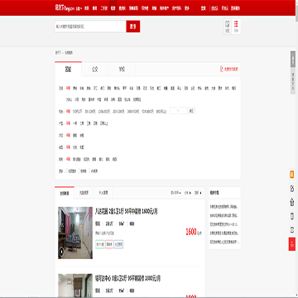Open the third tab of the filter panel

click(x=122, y=69)
